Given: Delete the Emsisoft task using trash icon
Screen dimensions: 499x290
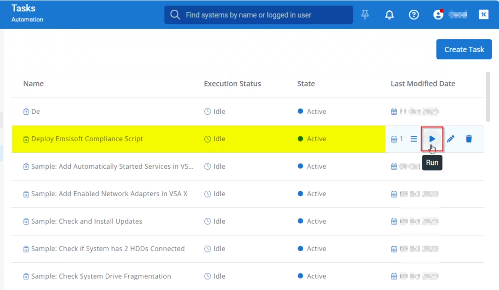Looking at the screenshot, I should coord(469,139).
